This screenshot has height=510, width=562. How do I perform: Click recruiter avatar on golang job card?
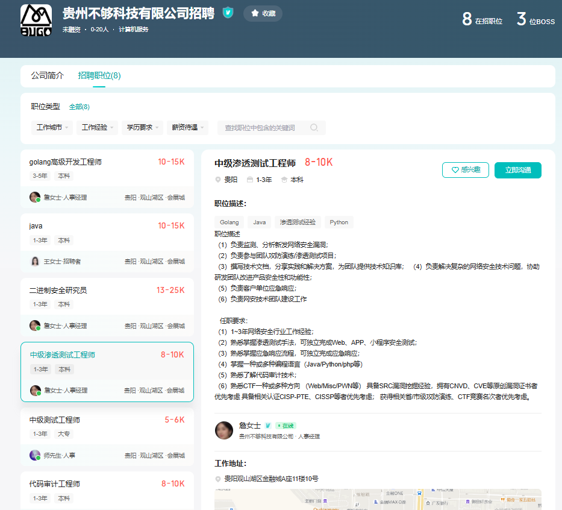point(35,197)
